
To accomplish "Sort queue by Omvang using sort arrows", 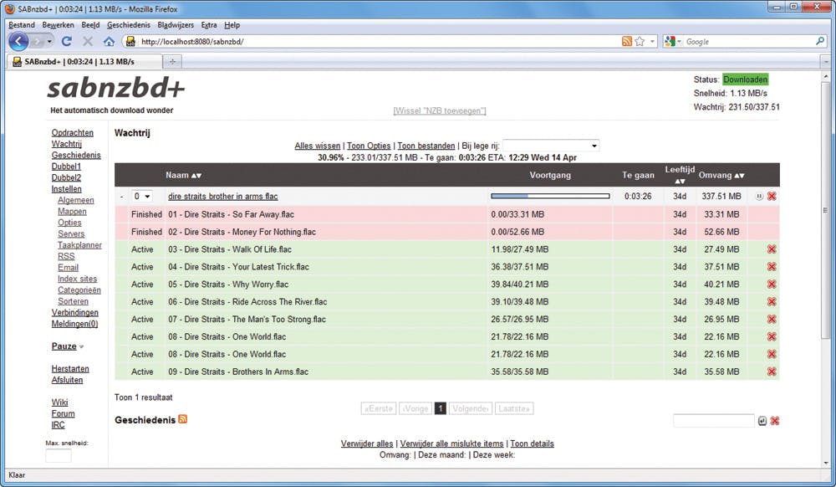I will coord(740,176).
